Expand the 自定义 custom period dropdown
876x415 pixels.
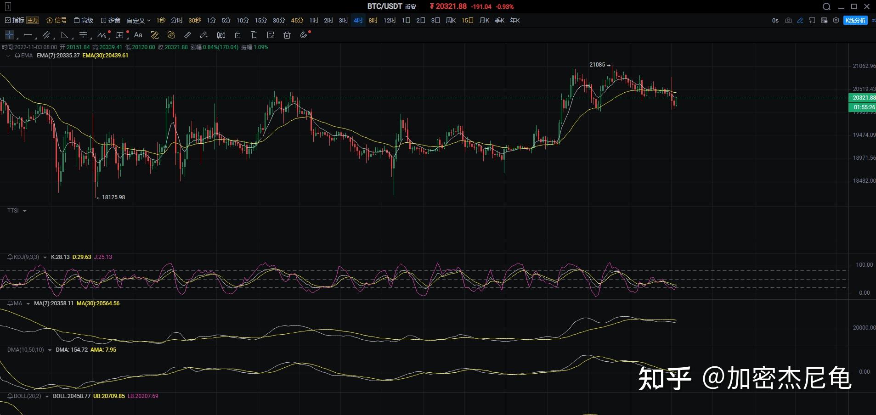tap(138, 20)
